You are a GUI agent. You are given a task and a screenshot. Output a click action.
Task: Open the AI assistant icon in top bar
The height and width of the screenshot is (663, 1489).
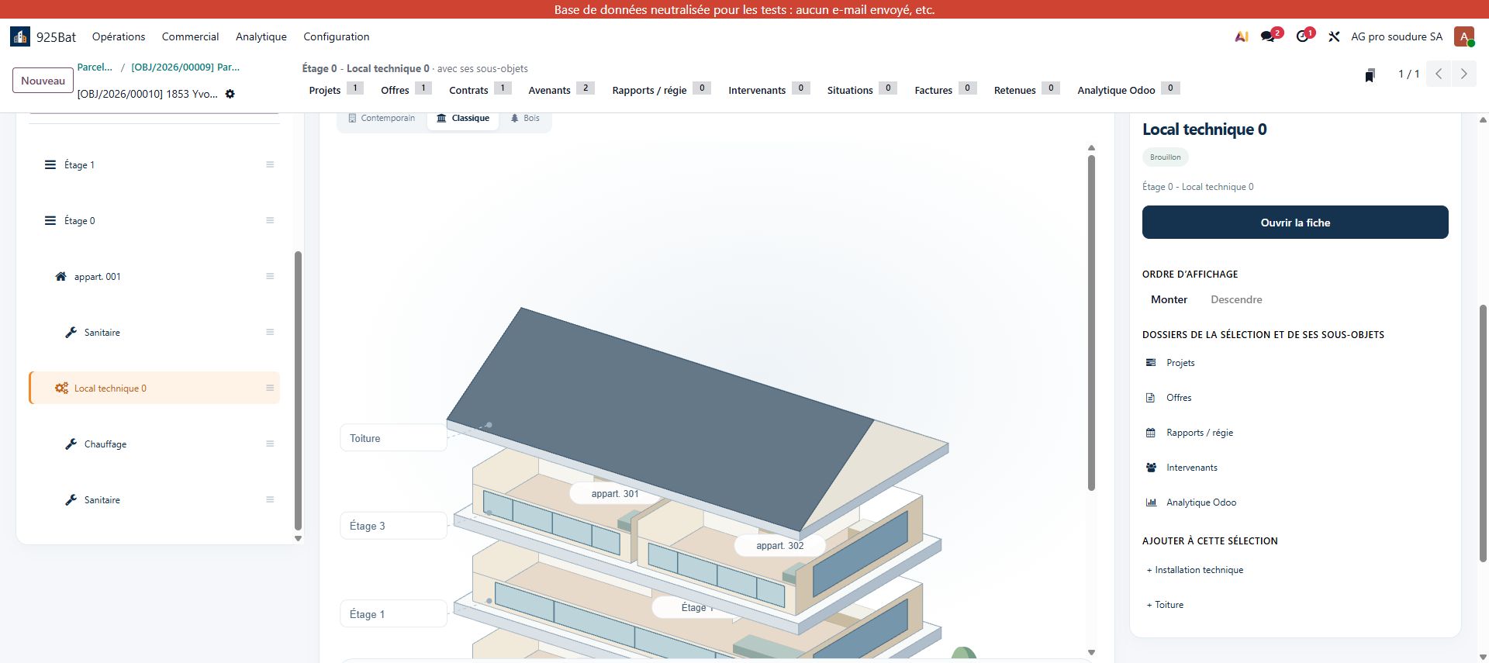click(x=1242, y=36)
